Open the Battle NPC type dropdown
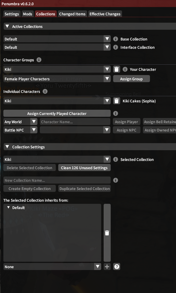 click(20, 130)
